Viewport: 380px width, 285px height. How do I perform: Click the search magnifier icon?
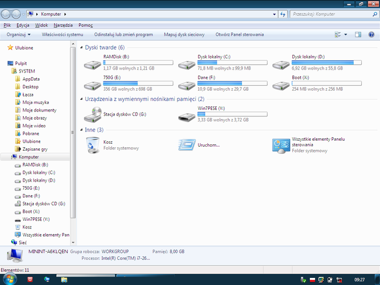click(x=375, y=14)
